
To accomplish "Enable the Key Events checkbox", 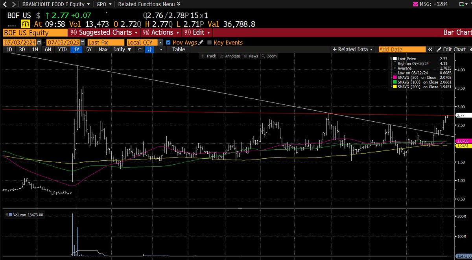I will click(x=210, y=43).
